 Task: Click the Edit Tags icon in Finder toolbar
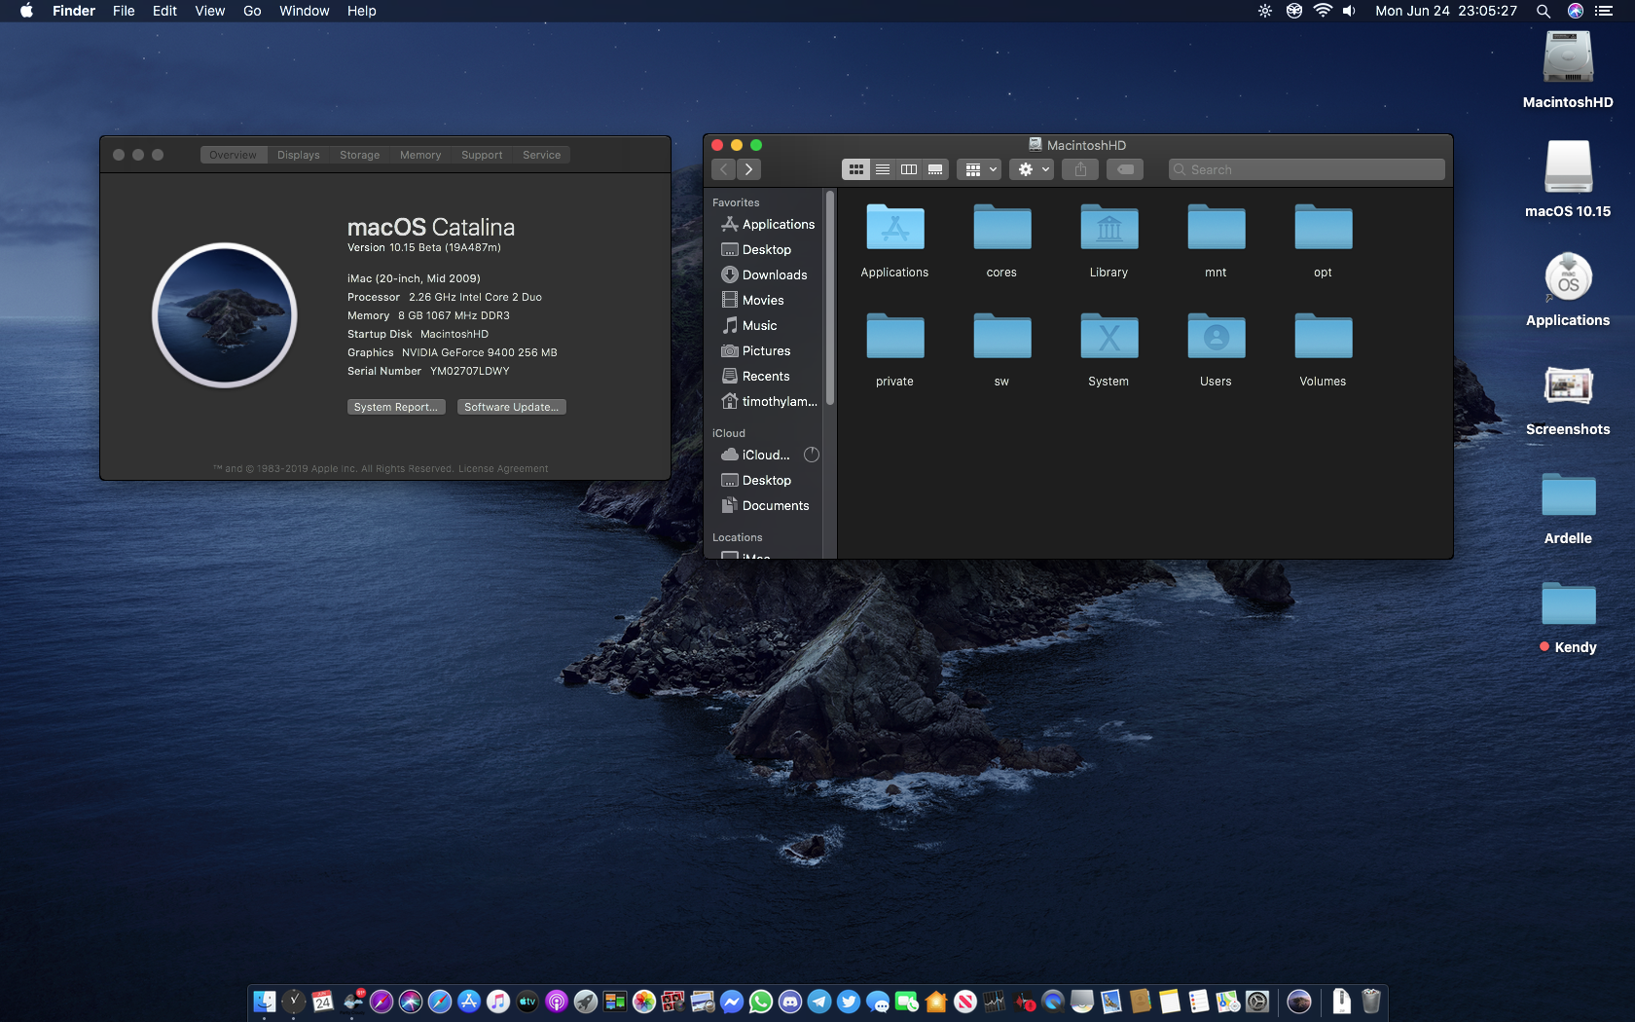click(1125, 169)
